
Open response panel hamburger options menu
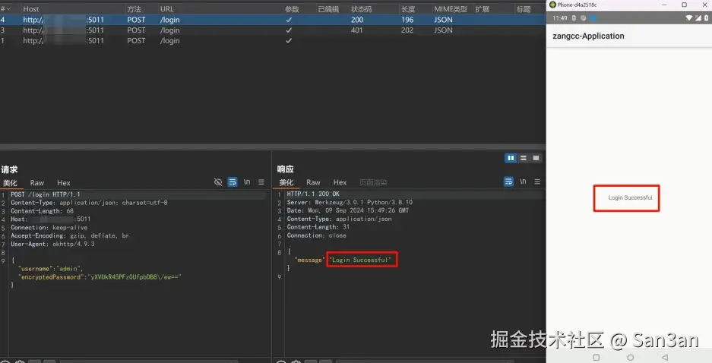point(537,181)
